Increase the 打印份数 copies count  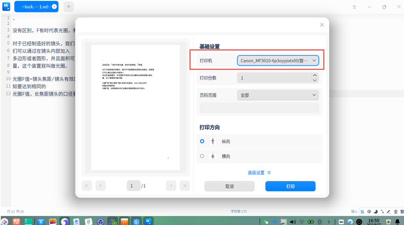[315, 75]
